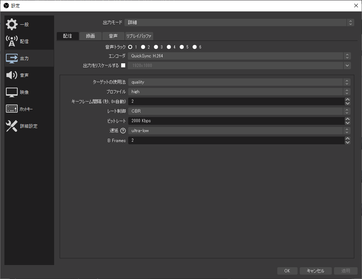The image size is (362, 279).
Task: Enable the 出力をリスケールする checkbox
Action: click(x=123, y=65)
